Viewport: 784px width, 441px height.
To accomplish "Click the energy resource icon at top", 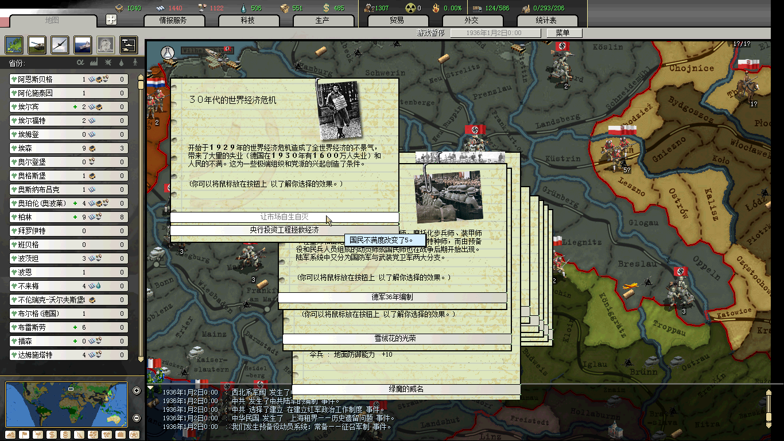I will 119,8.
